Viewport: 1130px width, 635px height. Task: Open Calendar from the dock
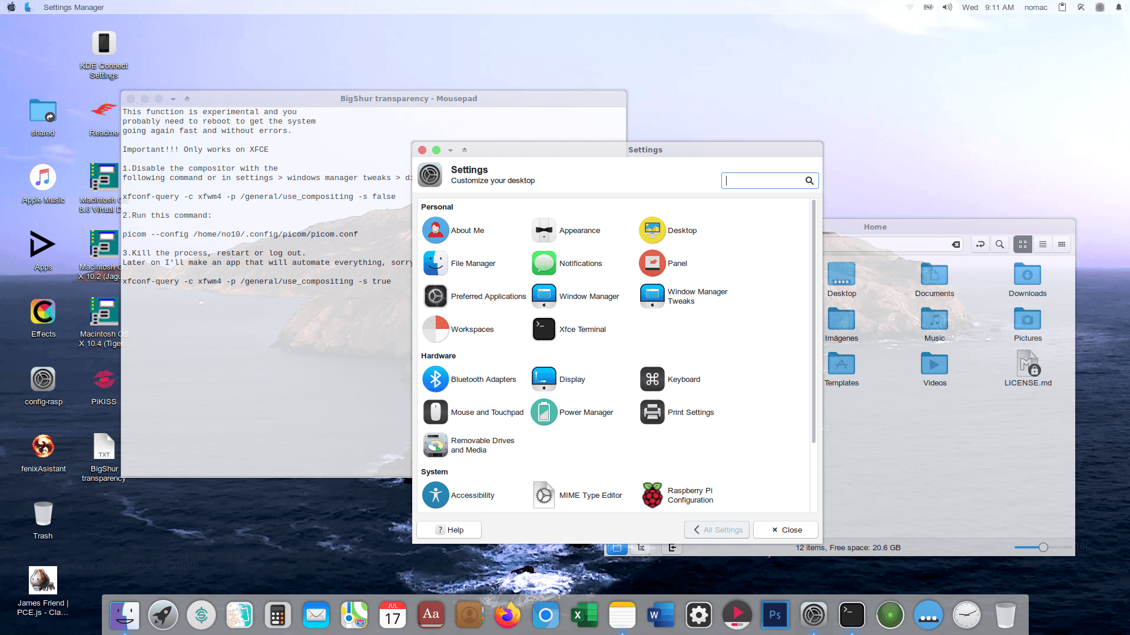pyautogui.click(x=393, y=616)
